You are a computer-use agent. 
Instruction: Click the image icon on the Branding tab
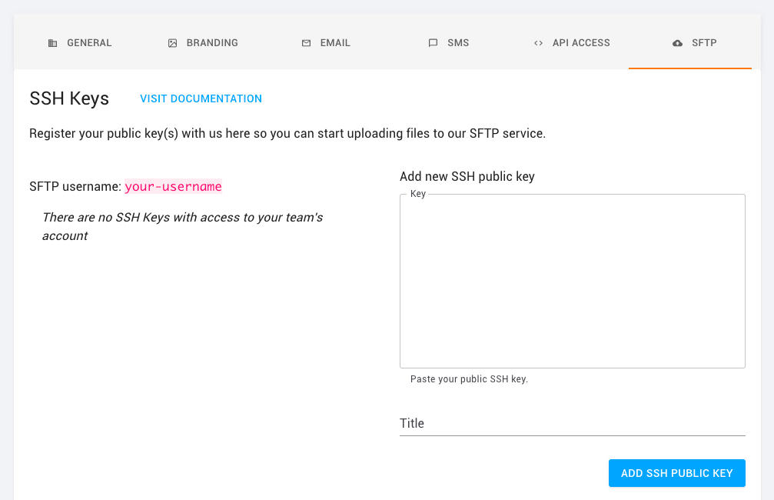(172, 43)
